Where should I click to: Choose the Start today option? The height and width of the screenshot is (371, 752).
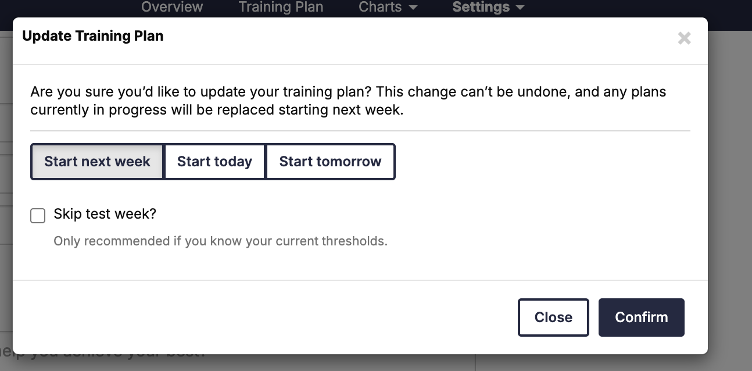click(x=214, y=162)
